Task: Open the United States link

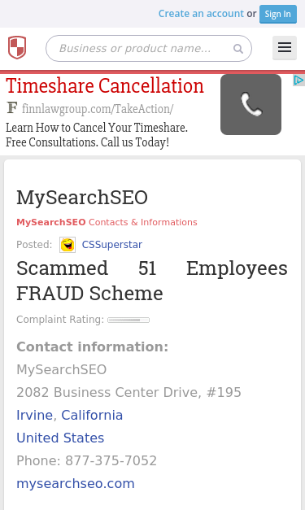Action: pyautogui.click(x=60, y=438)
